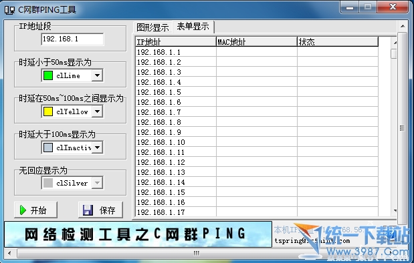Click the floppy disk icon on 保存 button
The height and width of the screenshot is (263, 414).
click(x=88, y=210)
